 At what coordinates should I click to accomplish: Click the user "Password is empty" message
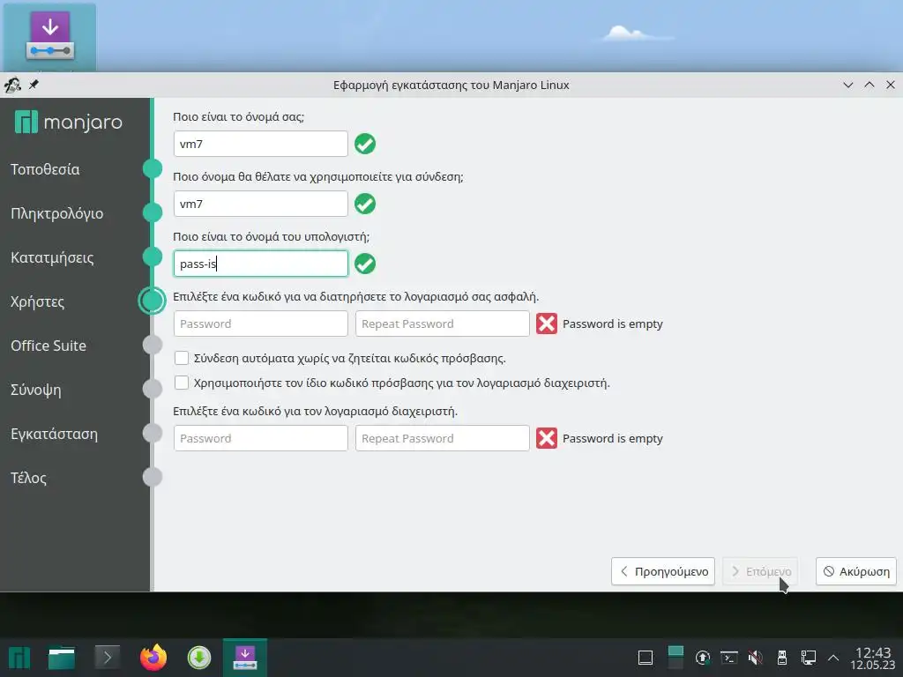coord(613,324)
